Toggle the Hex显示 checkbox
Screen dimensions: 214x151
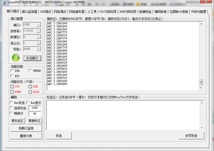pyautogui.click(x=28, y=103)
